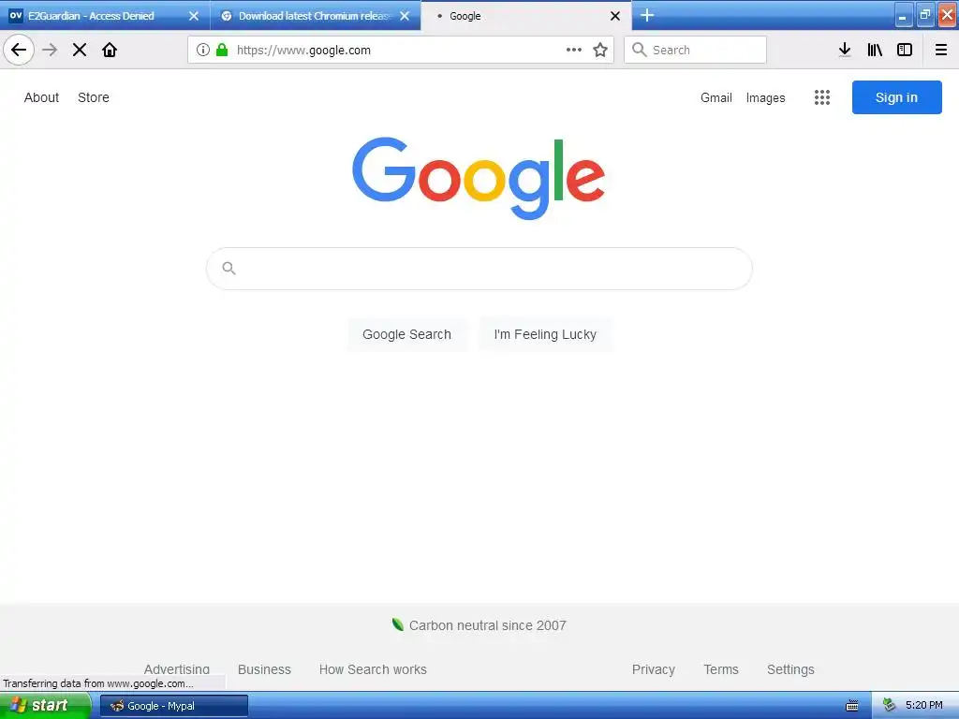Screen dimensions: 959x719
Task: Open the About link
Action: click(x=41, y=97)
